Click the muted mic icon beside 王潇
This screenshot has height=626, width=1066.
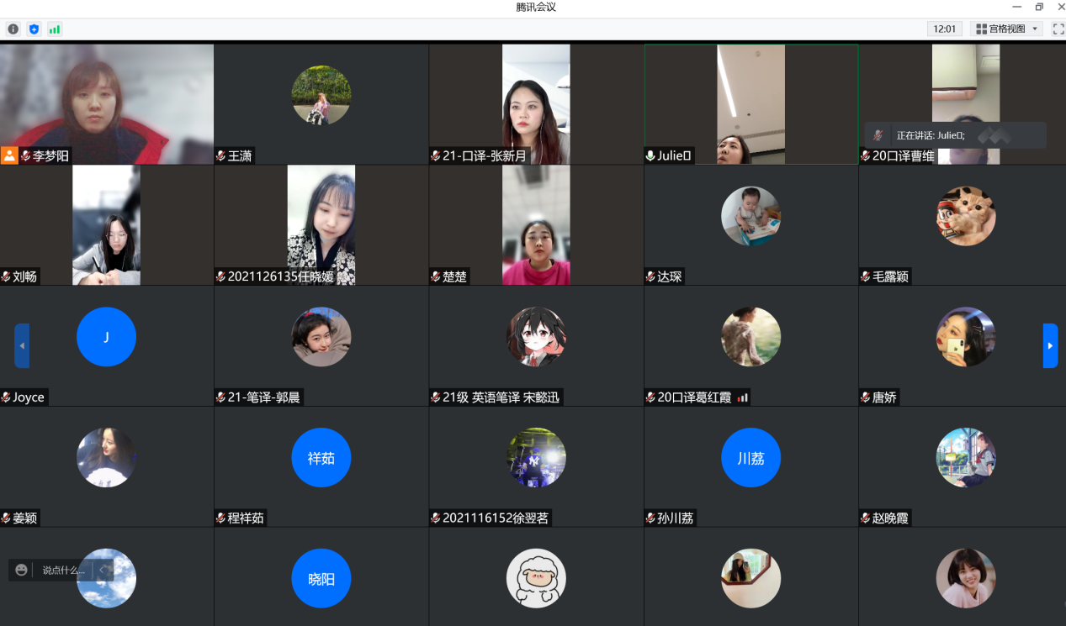coord(220,155)
